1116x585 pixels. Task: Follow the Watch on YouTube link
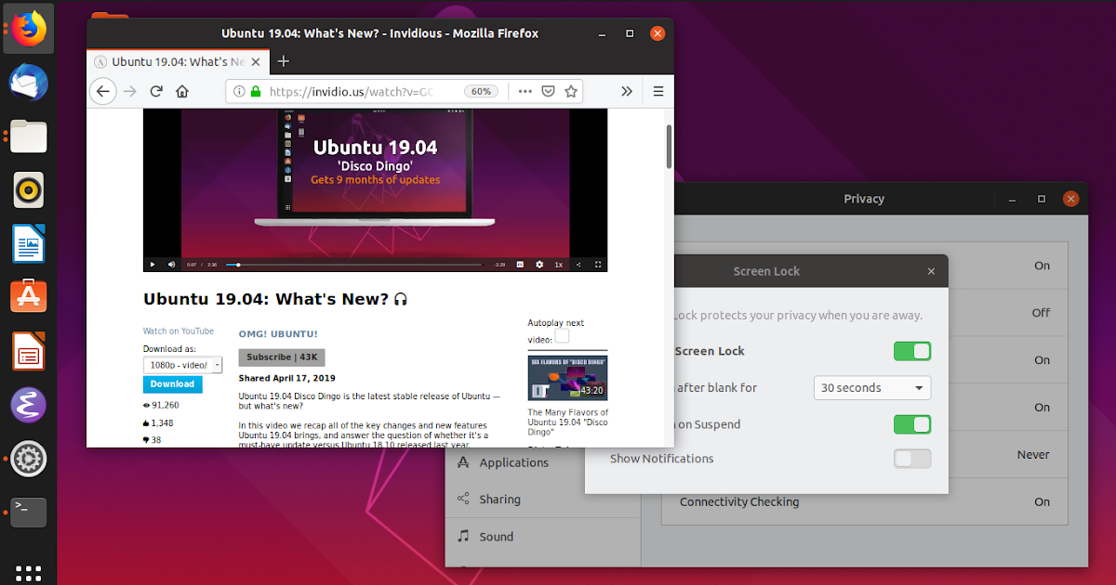[x=179, y=331]
